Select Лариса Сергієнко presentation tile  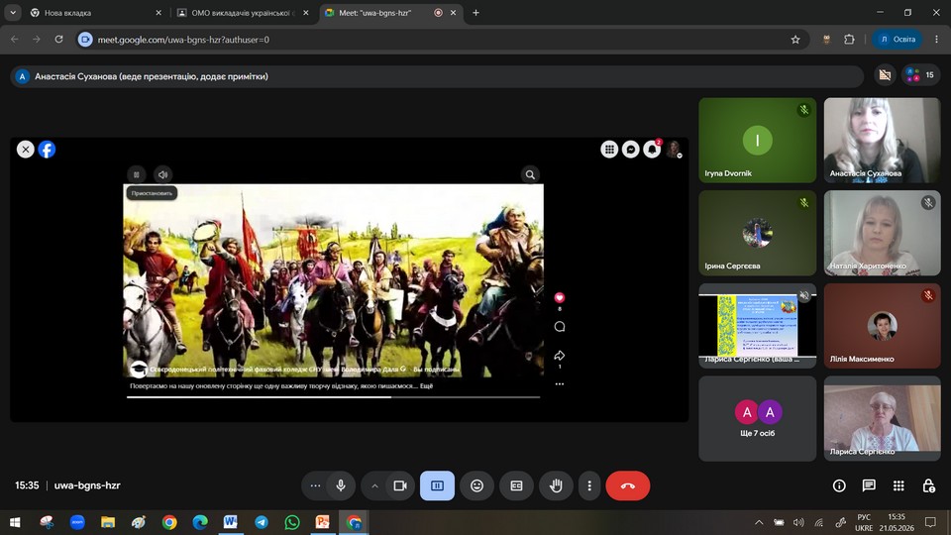click(x=758, y=326)
